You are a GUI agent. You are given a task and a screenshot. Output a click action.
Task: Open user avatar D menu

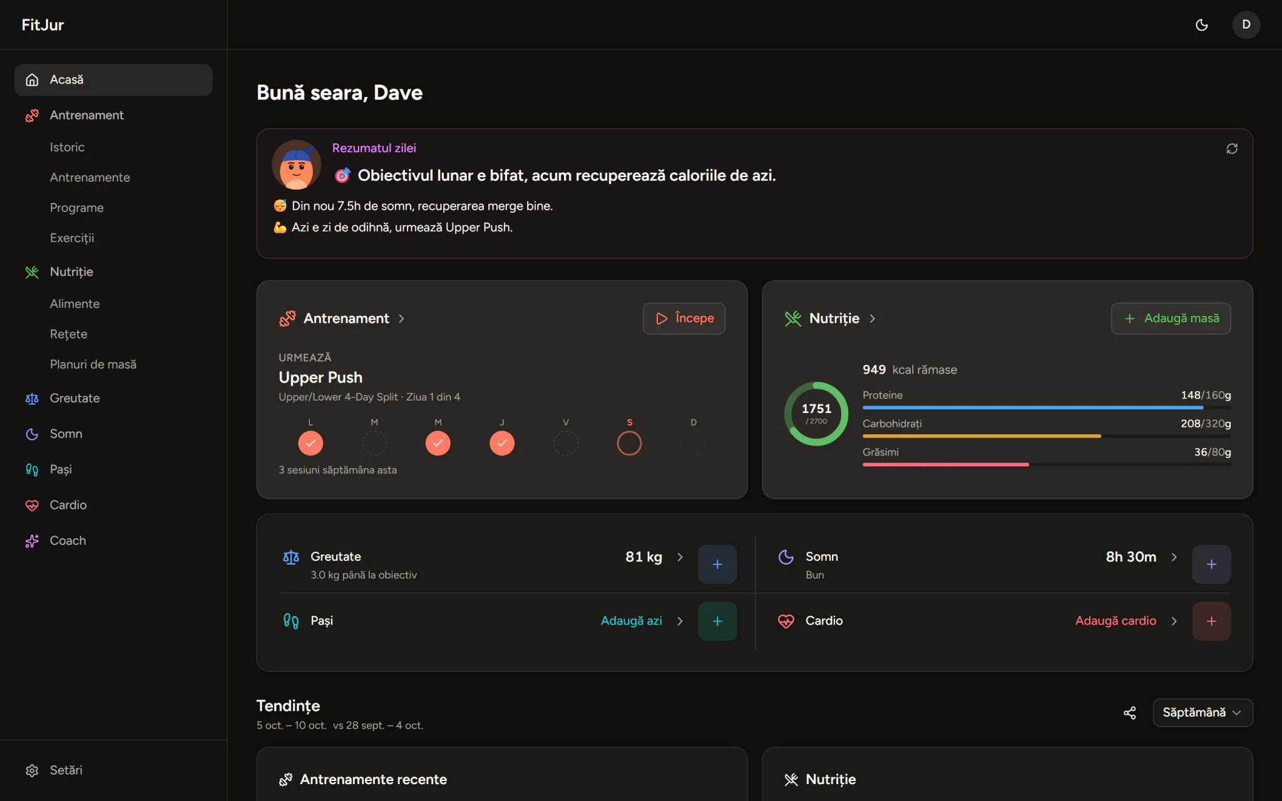coord(1246,25)
